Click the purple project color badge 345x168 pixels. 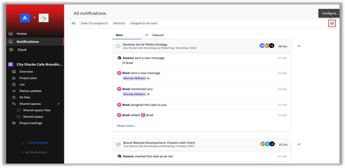11,64
